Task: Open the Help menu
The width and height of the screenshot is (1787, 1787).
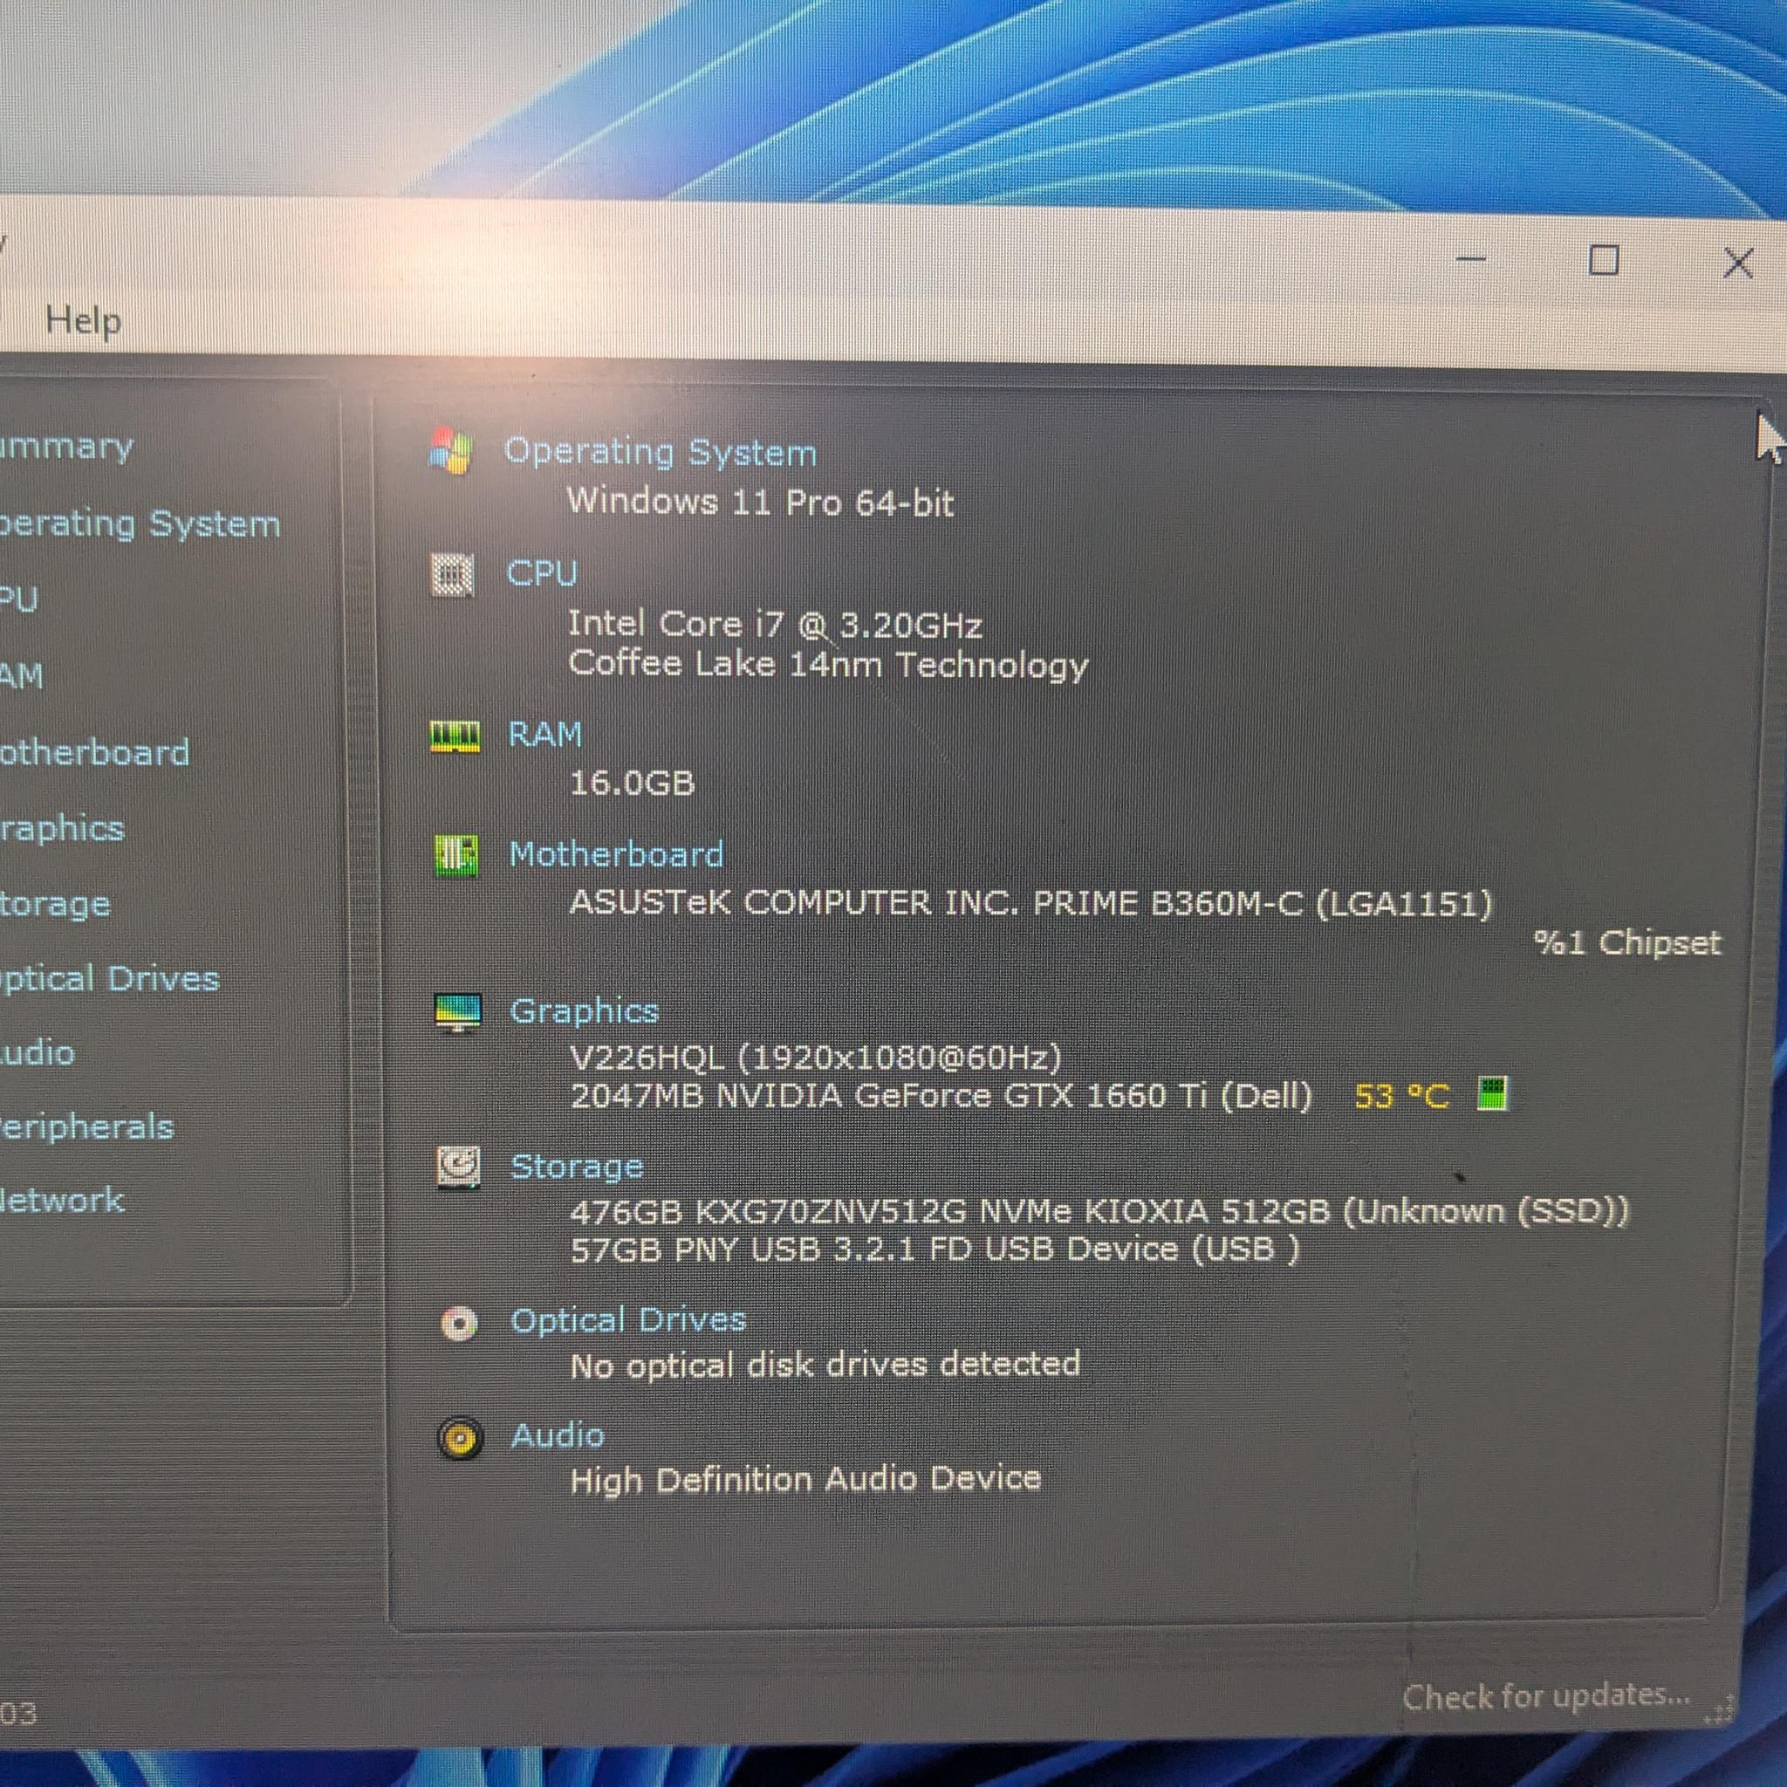Action: point(83,321)
